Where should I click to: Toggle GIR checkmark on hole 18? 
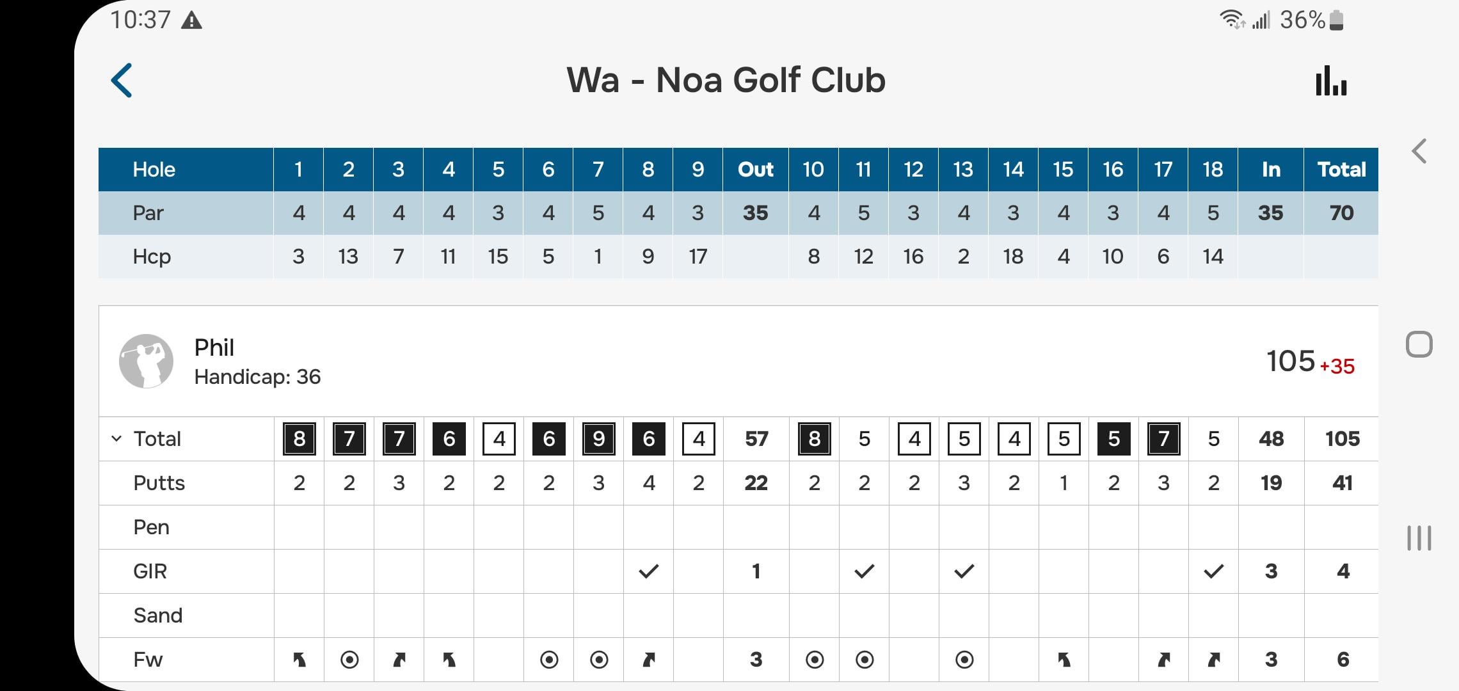click(x=1214, y=571)
